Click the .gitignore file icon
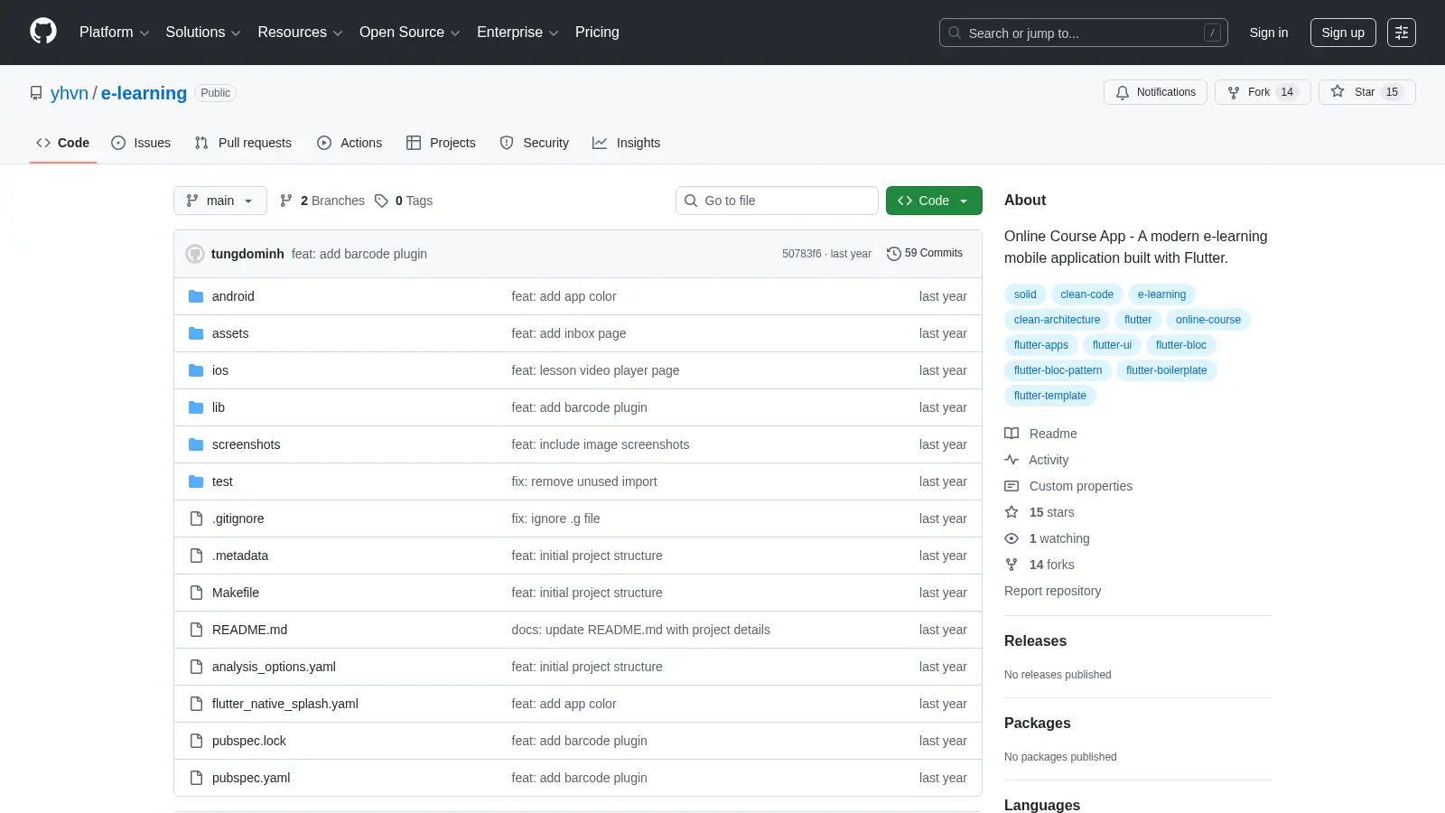Image resolution: width=1445 pixels, height=813 pixels. (196, 519)
